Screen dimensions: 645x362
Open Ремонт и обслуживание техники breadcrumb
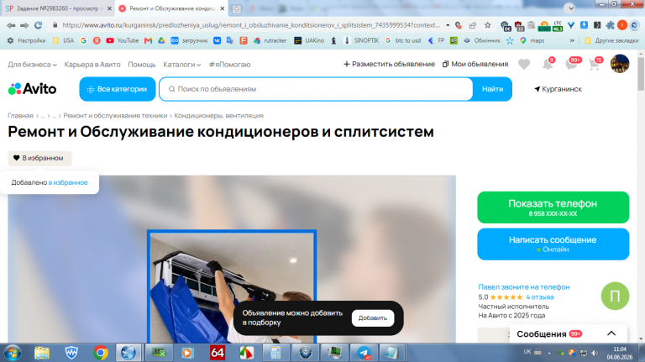(115, 116)
